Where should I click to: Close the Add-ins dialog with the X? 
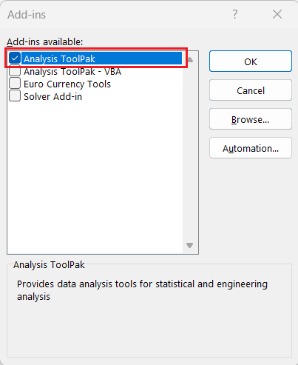[x=277, y=14]
